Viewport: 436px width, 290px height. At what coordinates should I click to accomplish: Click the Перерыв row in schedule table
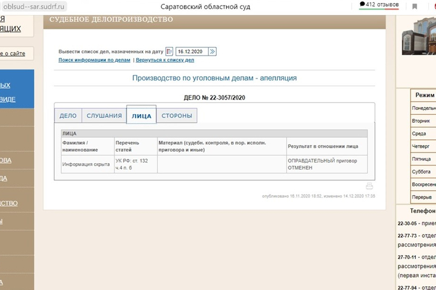(423, 198)
